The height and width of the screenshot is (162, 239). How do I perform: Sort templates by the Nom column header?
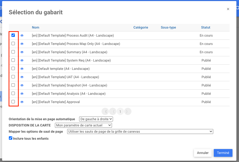36,28
